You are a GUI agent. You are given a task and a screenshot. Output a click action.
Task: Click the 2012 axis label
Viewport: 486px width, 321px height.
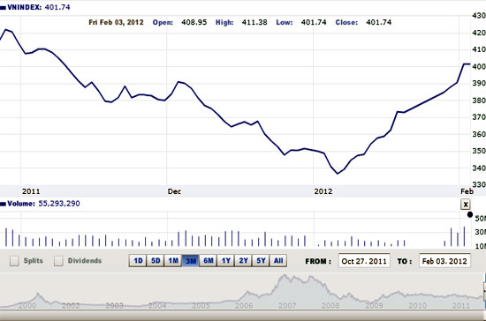pyautogui.click(x=323, y=191)
